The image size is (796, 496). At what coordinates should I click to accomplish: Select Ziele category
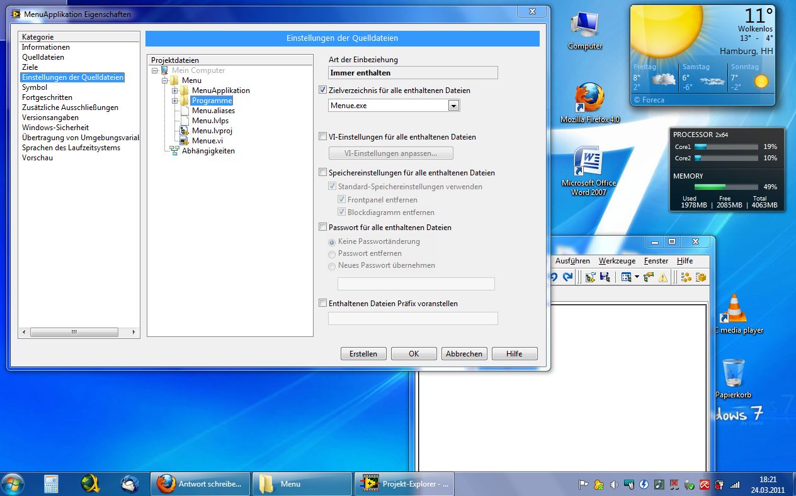pos(30,67)
